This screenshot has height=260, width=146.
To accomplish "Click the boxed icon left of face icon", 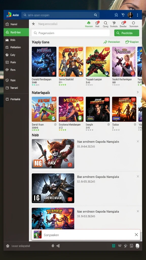I will click(132, 246).
